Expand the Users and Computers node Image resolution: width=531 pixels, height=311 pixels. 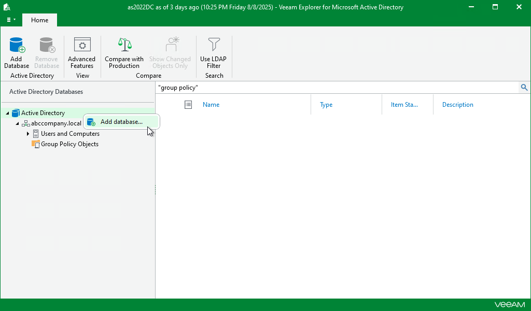click(x=28, y=134)
